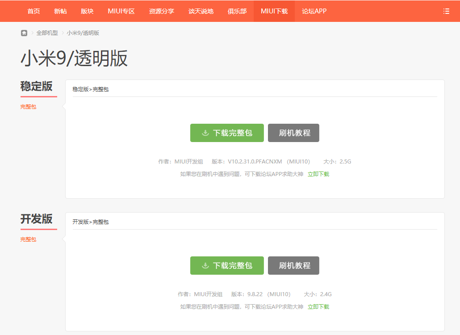Download the 开发版 full package
The height and width of the screenshot is (335, 460).
227,265
